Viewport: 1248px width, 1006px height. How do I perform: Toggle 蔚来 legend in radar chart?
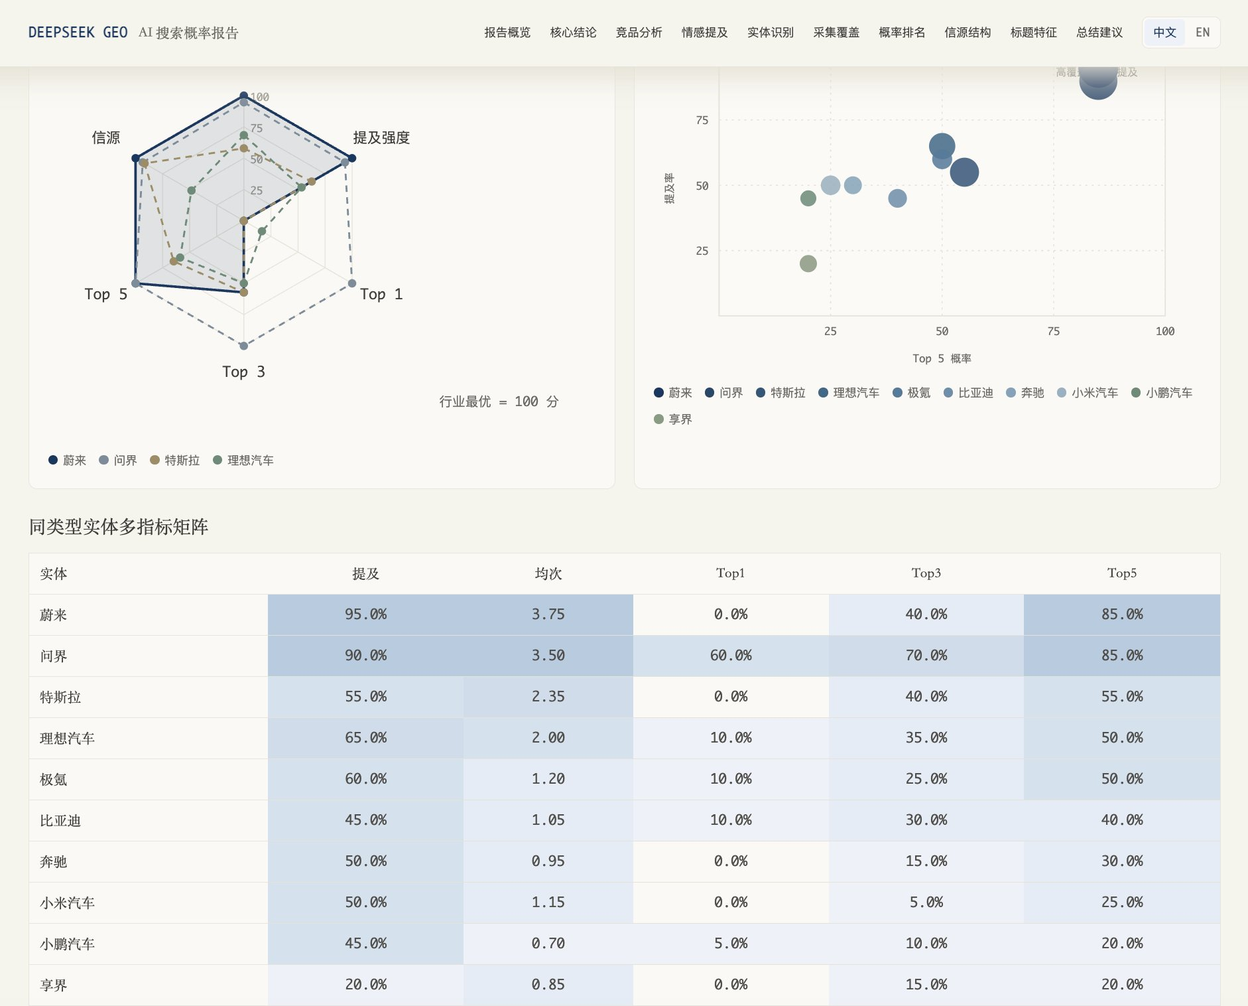[x=68, y=460]
